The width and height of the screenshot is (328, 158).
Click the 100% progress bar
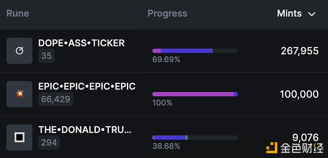click(195, 94)
